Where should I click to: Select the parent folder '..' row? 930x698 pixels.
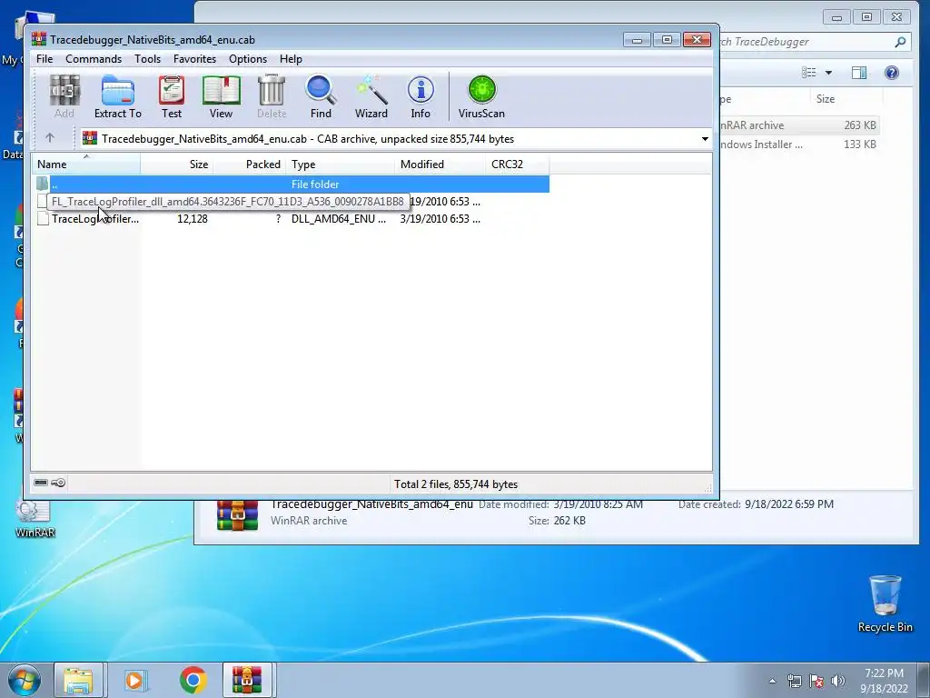pos(291,184)
